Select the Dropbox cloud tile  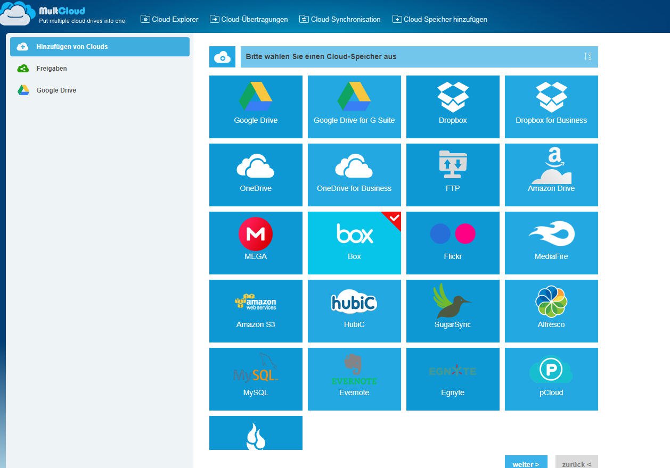(453, 106)
